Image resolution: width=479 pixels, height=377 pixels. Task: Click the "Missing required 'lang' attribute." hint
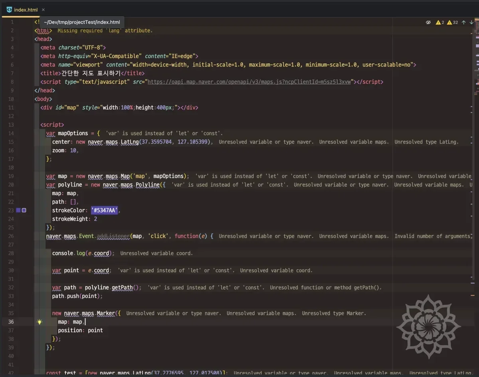click(105, 31)
